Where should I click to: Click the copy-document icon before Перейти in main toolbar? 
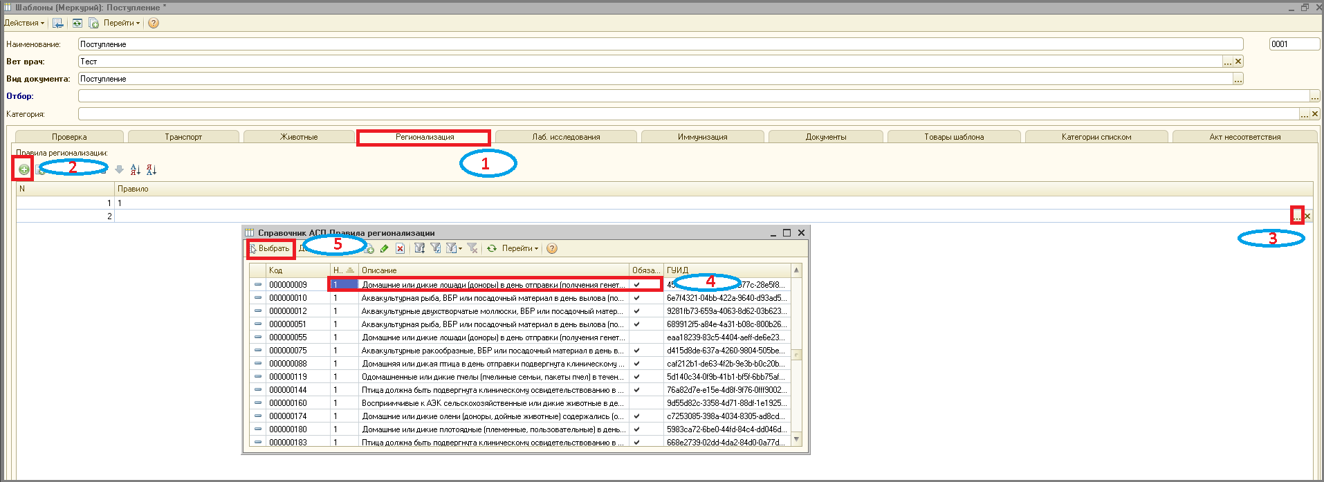[93, 23]
